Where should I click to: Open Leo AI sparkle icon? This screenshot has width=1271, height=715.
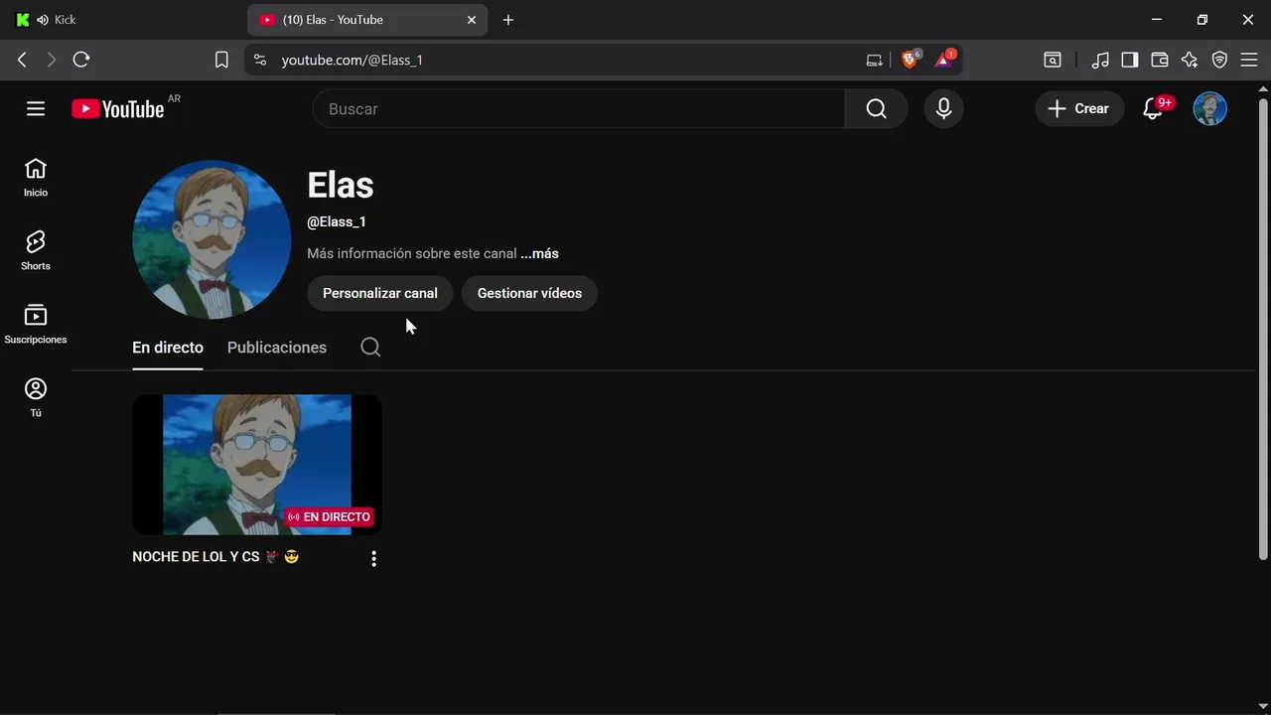tap(1190, 60)
